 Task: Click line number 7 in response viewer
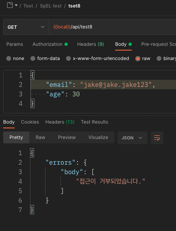[20, 210]
